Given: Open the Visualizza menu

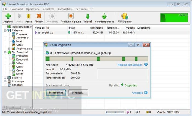Looking at the screenshot, I should [x=49, y=9].
